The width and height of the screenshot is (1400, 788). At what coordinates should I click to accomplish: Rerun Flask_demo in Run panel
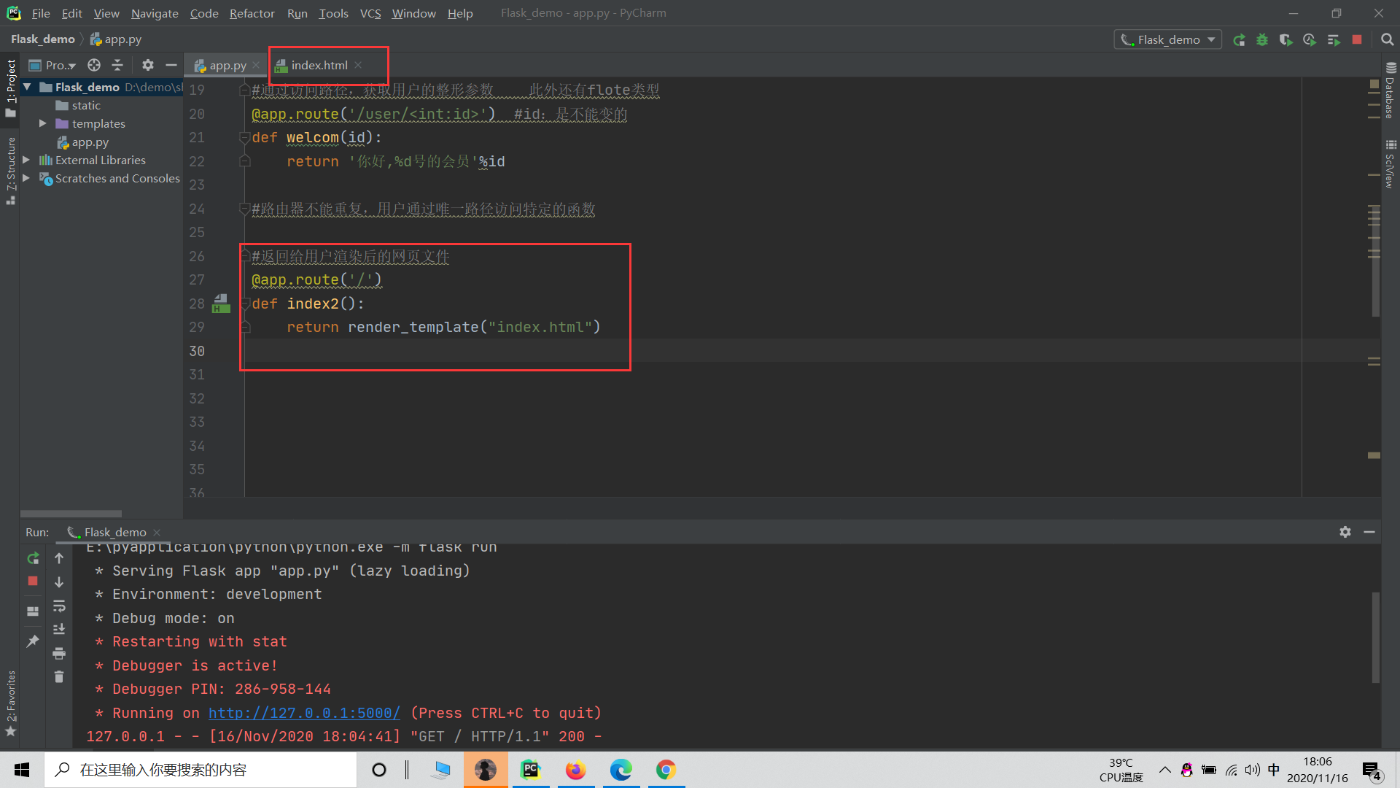33,558
